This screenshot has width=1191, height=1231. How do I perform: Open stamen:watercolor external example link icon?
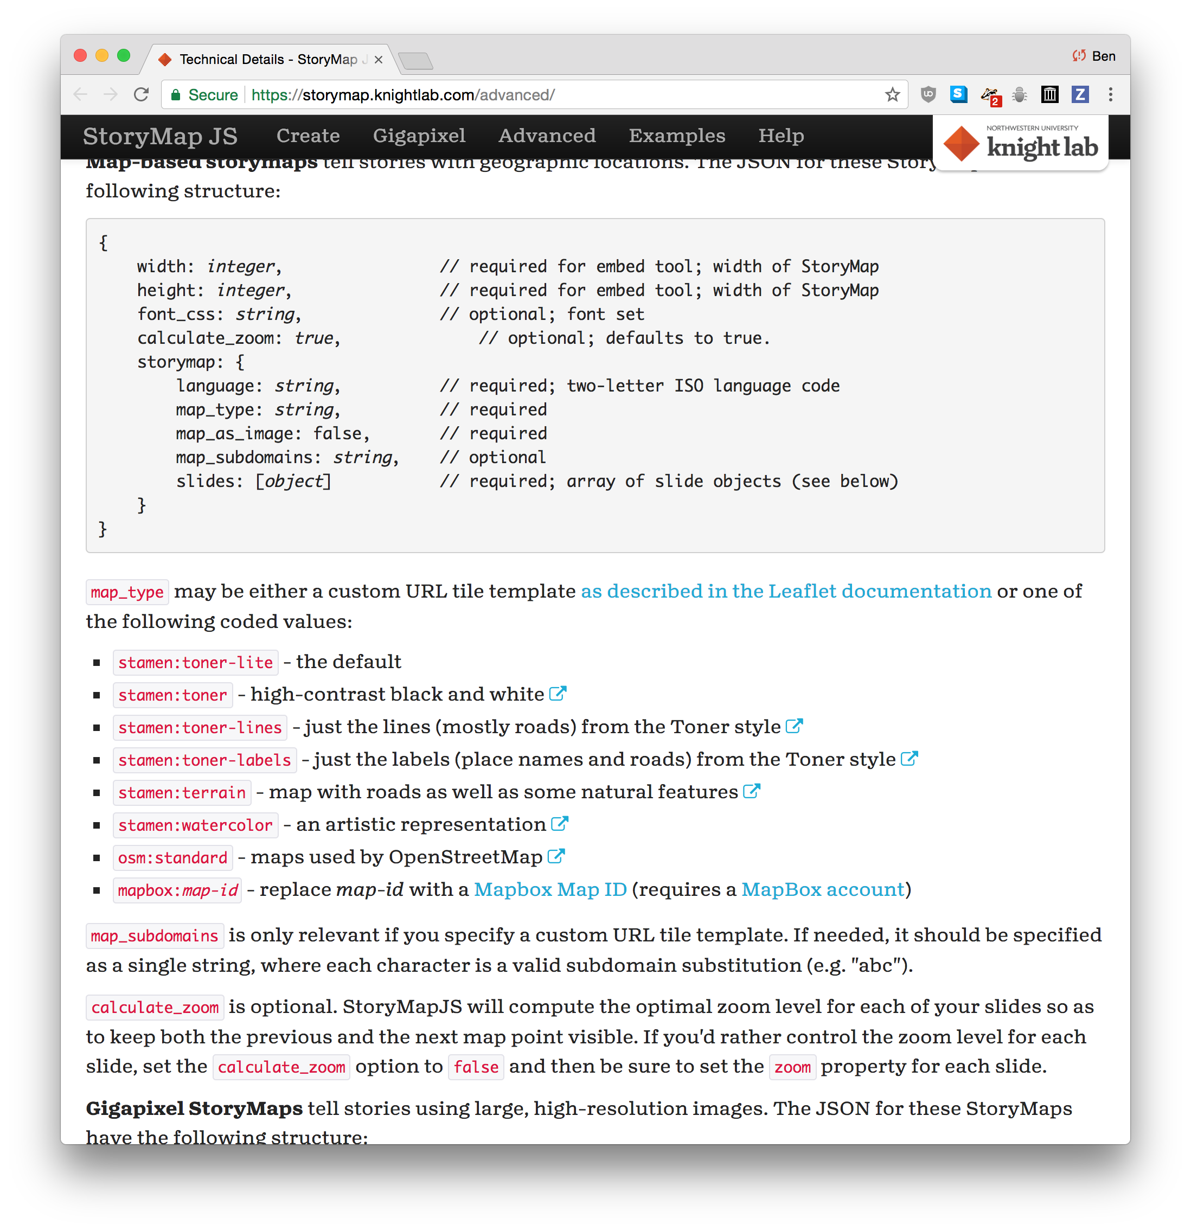pyautogui.click(x=559, y=823)
